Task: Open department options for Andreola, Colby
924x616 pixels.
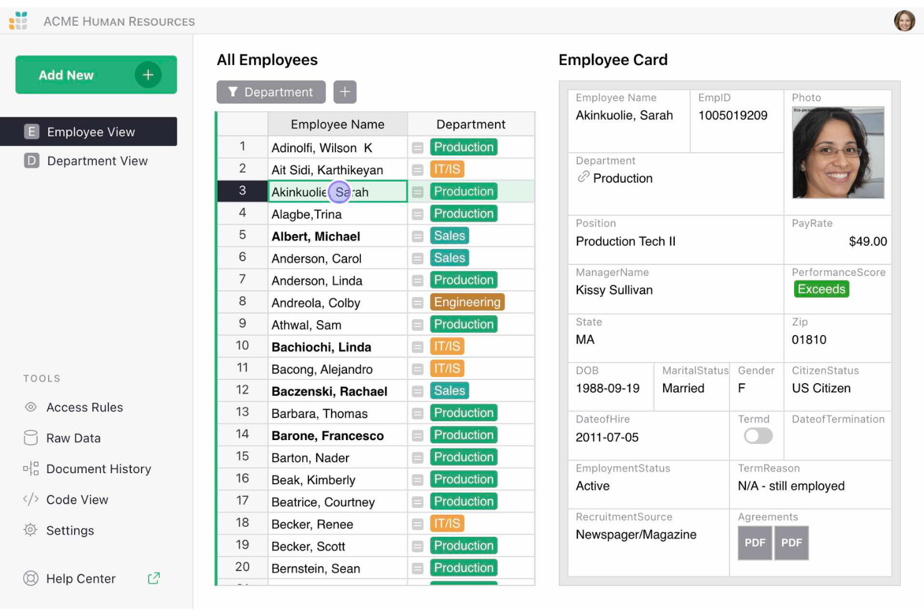Action: coord(417,302)
